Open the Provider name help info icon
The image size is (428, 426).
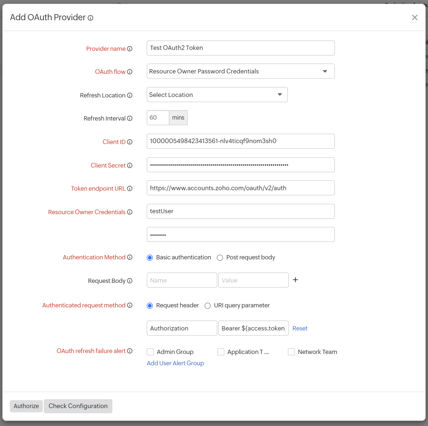pos(130,48)
